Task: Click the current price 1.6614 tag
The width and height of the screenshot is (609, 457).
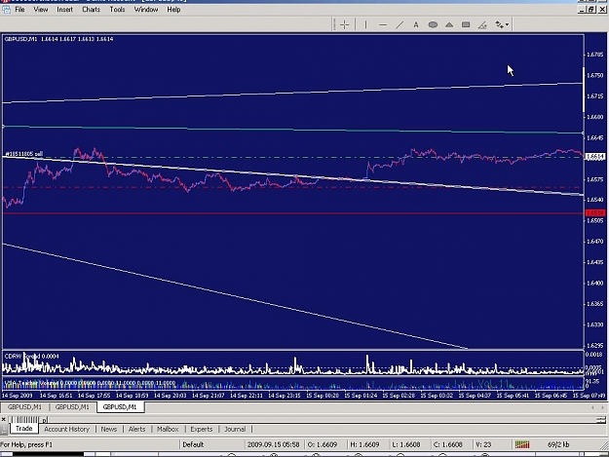Action: [595, 157]
